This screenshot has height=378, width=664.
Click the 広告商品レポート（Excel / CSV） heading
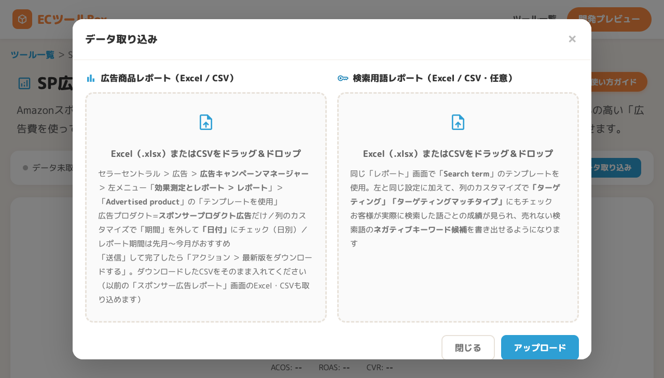click(169, 78)
